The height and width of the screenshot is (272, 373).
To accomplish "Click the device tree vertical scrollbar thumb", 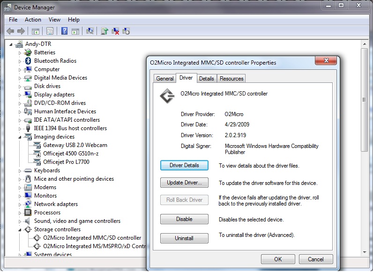I will click(x=364, y=100).
